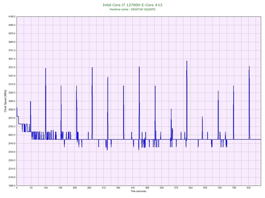Select the 2763.3 y-axis value
265x198 pixels.
pyautogui.click(x=12, y=127)
